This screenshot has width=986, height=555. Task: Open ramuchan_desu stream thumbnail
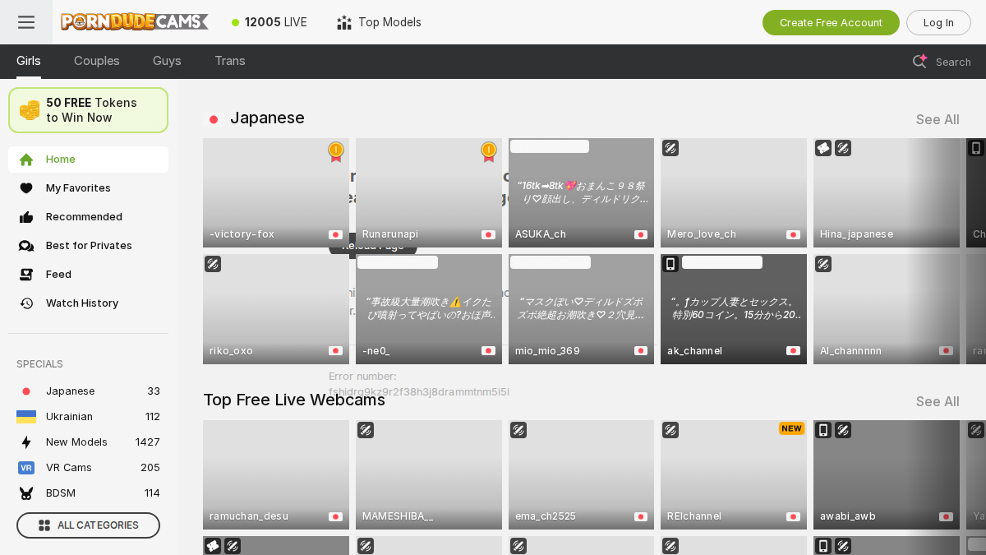click(276, 474)
